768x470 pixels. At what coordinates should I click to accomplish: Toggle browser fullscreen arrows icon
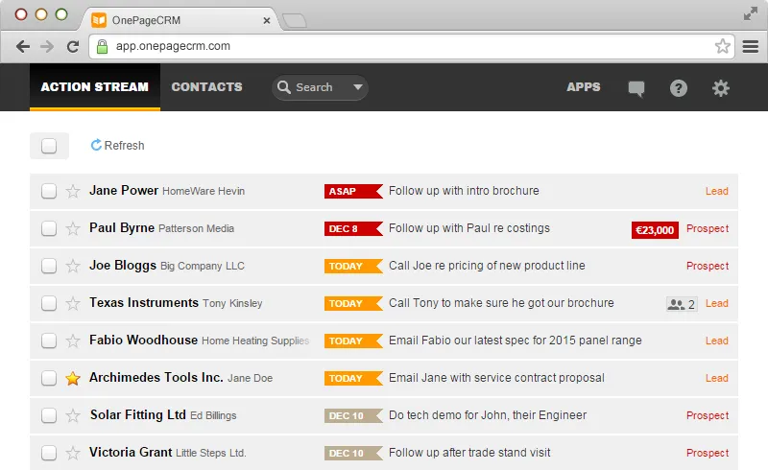751,13
